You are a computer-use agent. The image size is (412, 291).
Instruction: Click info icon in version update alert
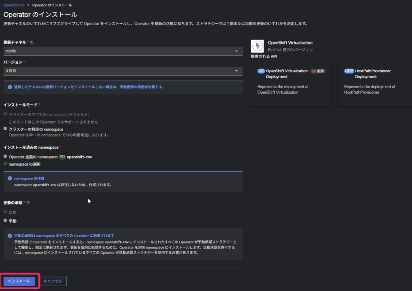(x=10, y=87)
